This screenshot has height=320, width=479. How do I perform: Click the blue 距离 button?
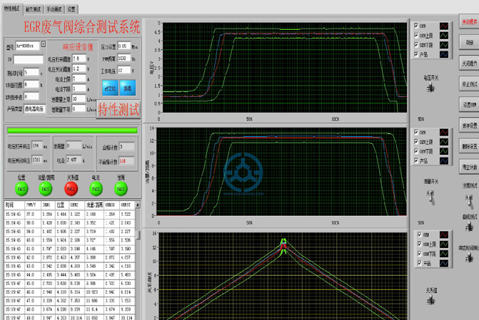pyautogui.click(x=128, y=88)
